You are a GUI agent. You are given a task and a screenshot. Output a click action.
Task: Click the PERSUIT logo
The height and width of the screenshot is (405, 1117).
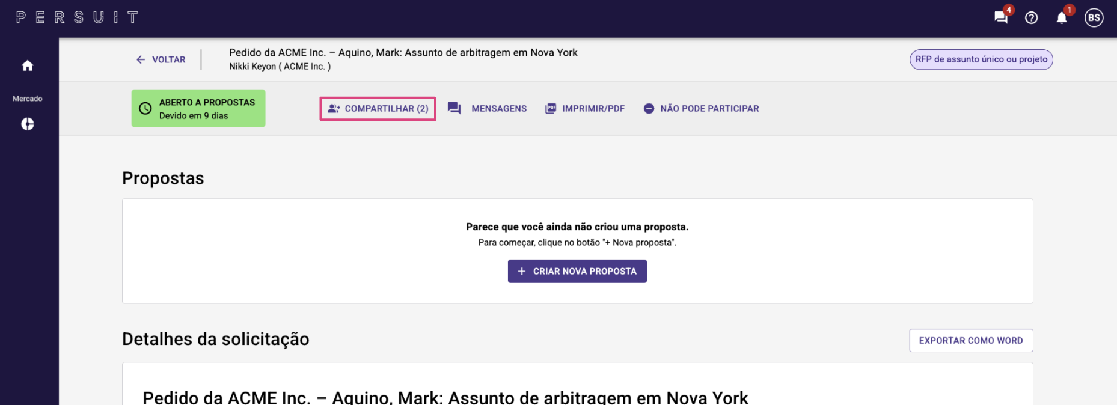77,17
